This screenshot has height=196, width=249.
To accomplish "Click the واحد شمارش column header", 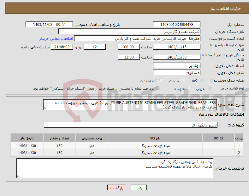I will click(x=92, y=138).
